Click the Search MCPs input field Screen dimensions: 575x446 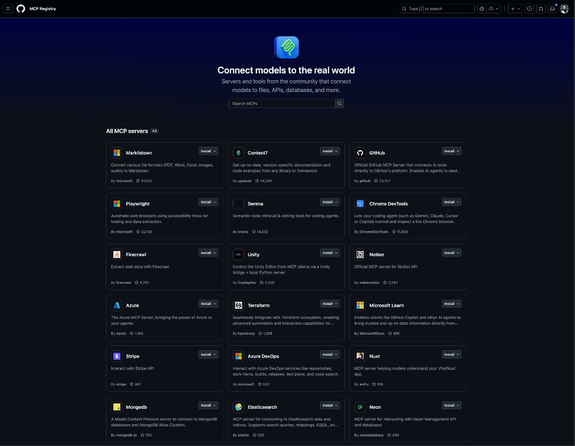[x=282, y=103]
